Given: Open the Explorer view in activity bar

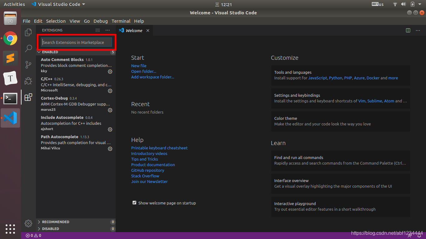Looking at the screenshot, I should [28, 32].
